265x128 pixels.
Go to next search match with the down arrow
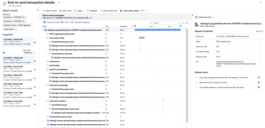pyautogui.click(x=183, y=23)
